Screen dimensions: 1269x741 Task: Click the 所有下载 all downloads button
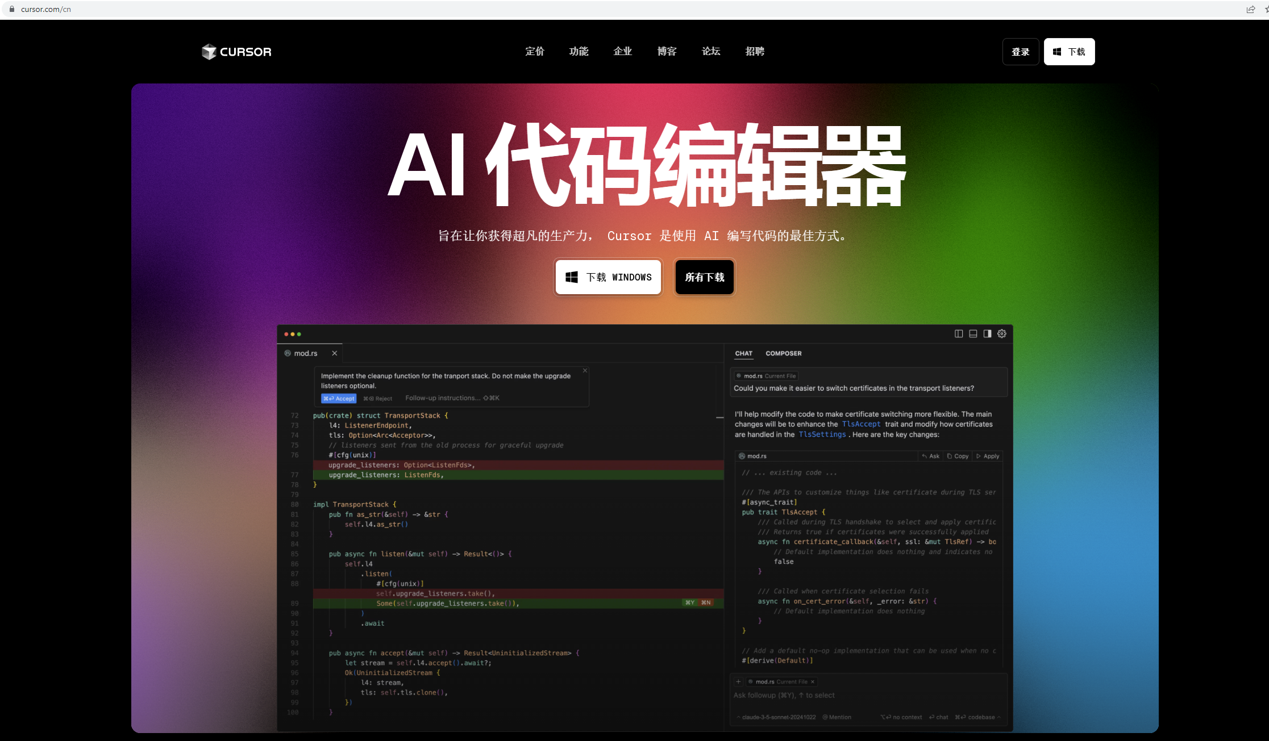point(705,277)
